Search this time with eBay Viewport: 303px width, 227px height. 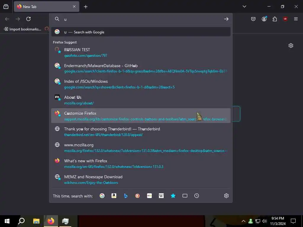pyautogui.click(x=149, y=196)
